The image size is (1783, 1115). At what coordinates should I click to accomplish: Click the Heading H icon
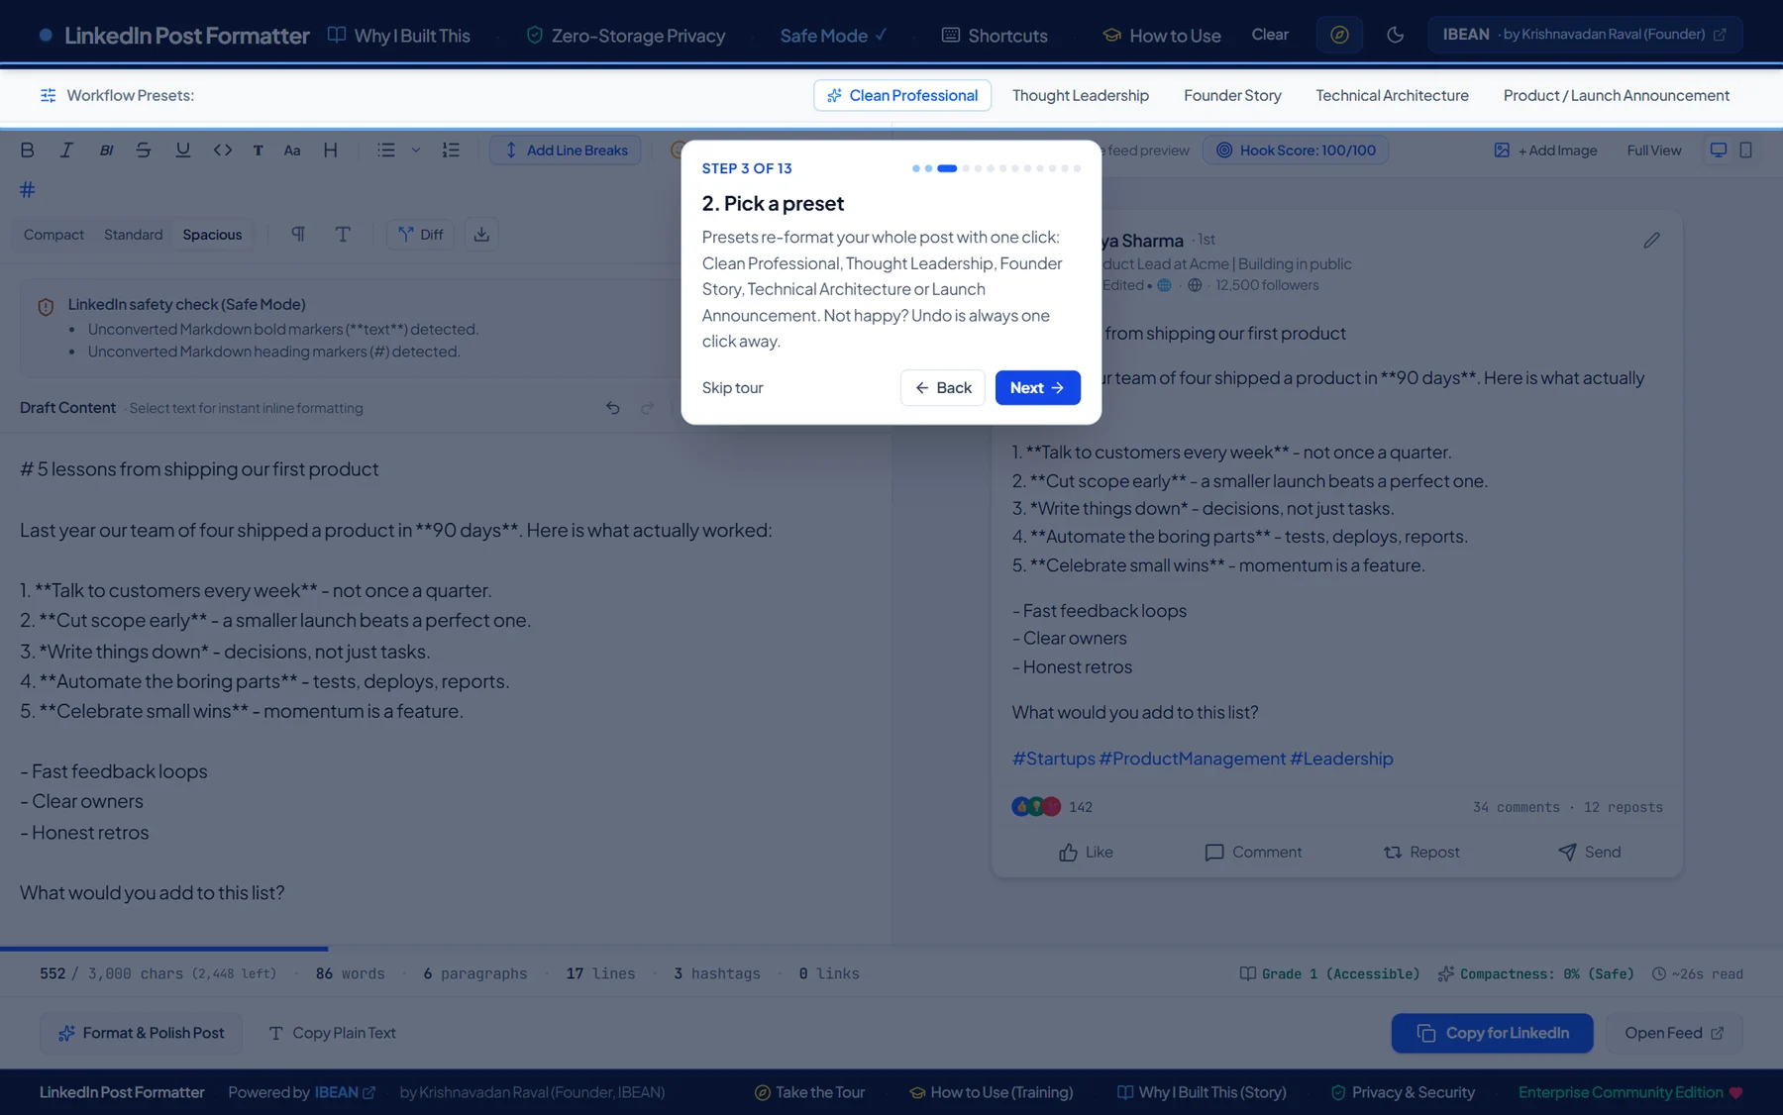pyautogui.click(x=331, y=151)
